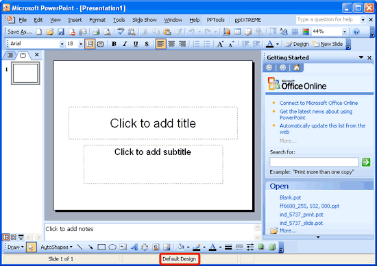377x266 pixels.
Task: Click the Save As... toolbar button
Action: 19,32
